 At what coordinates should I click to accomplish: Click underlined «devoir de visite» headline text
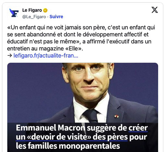(59, 137)
